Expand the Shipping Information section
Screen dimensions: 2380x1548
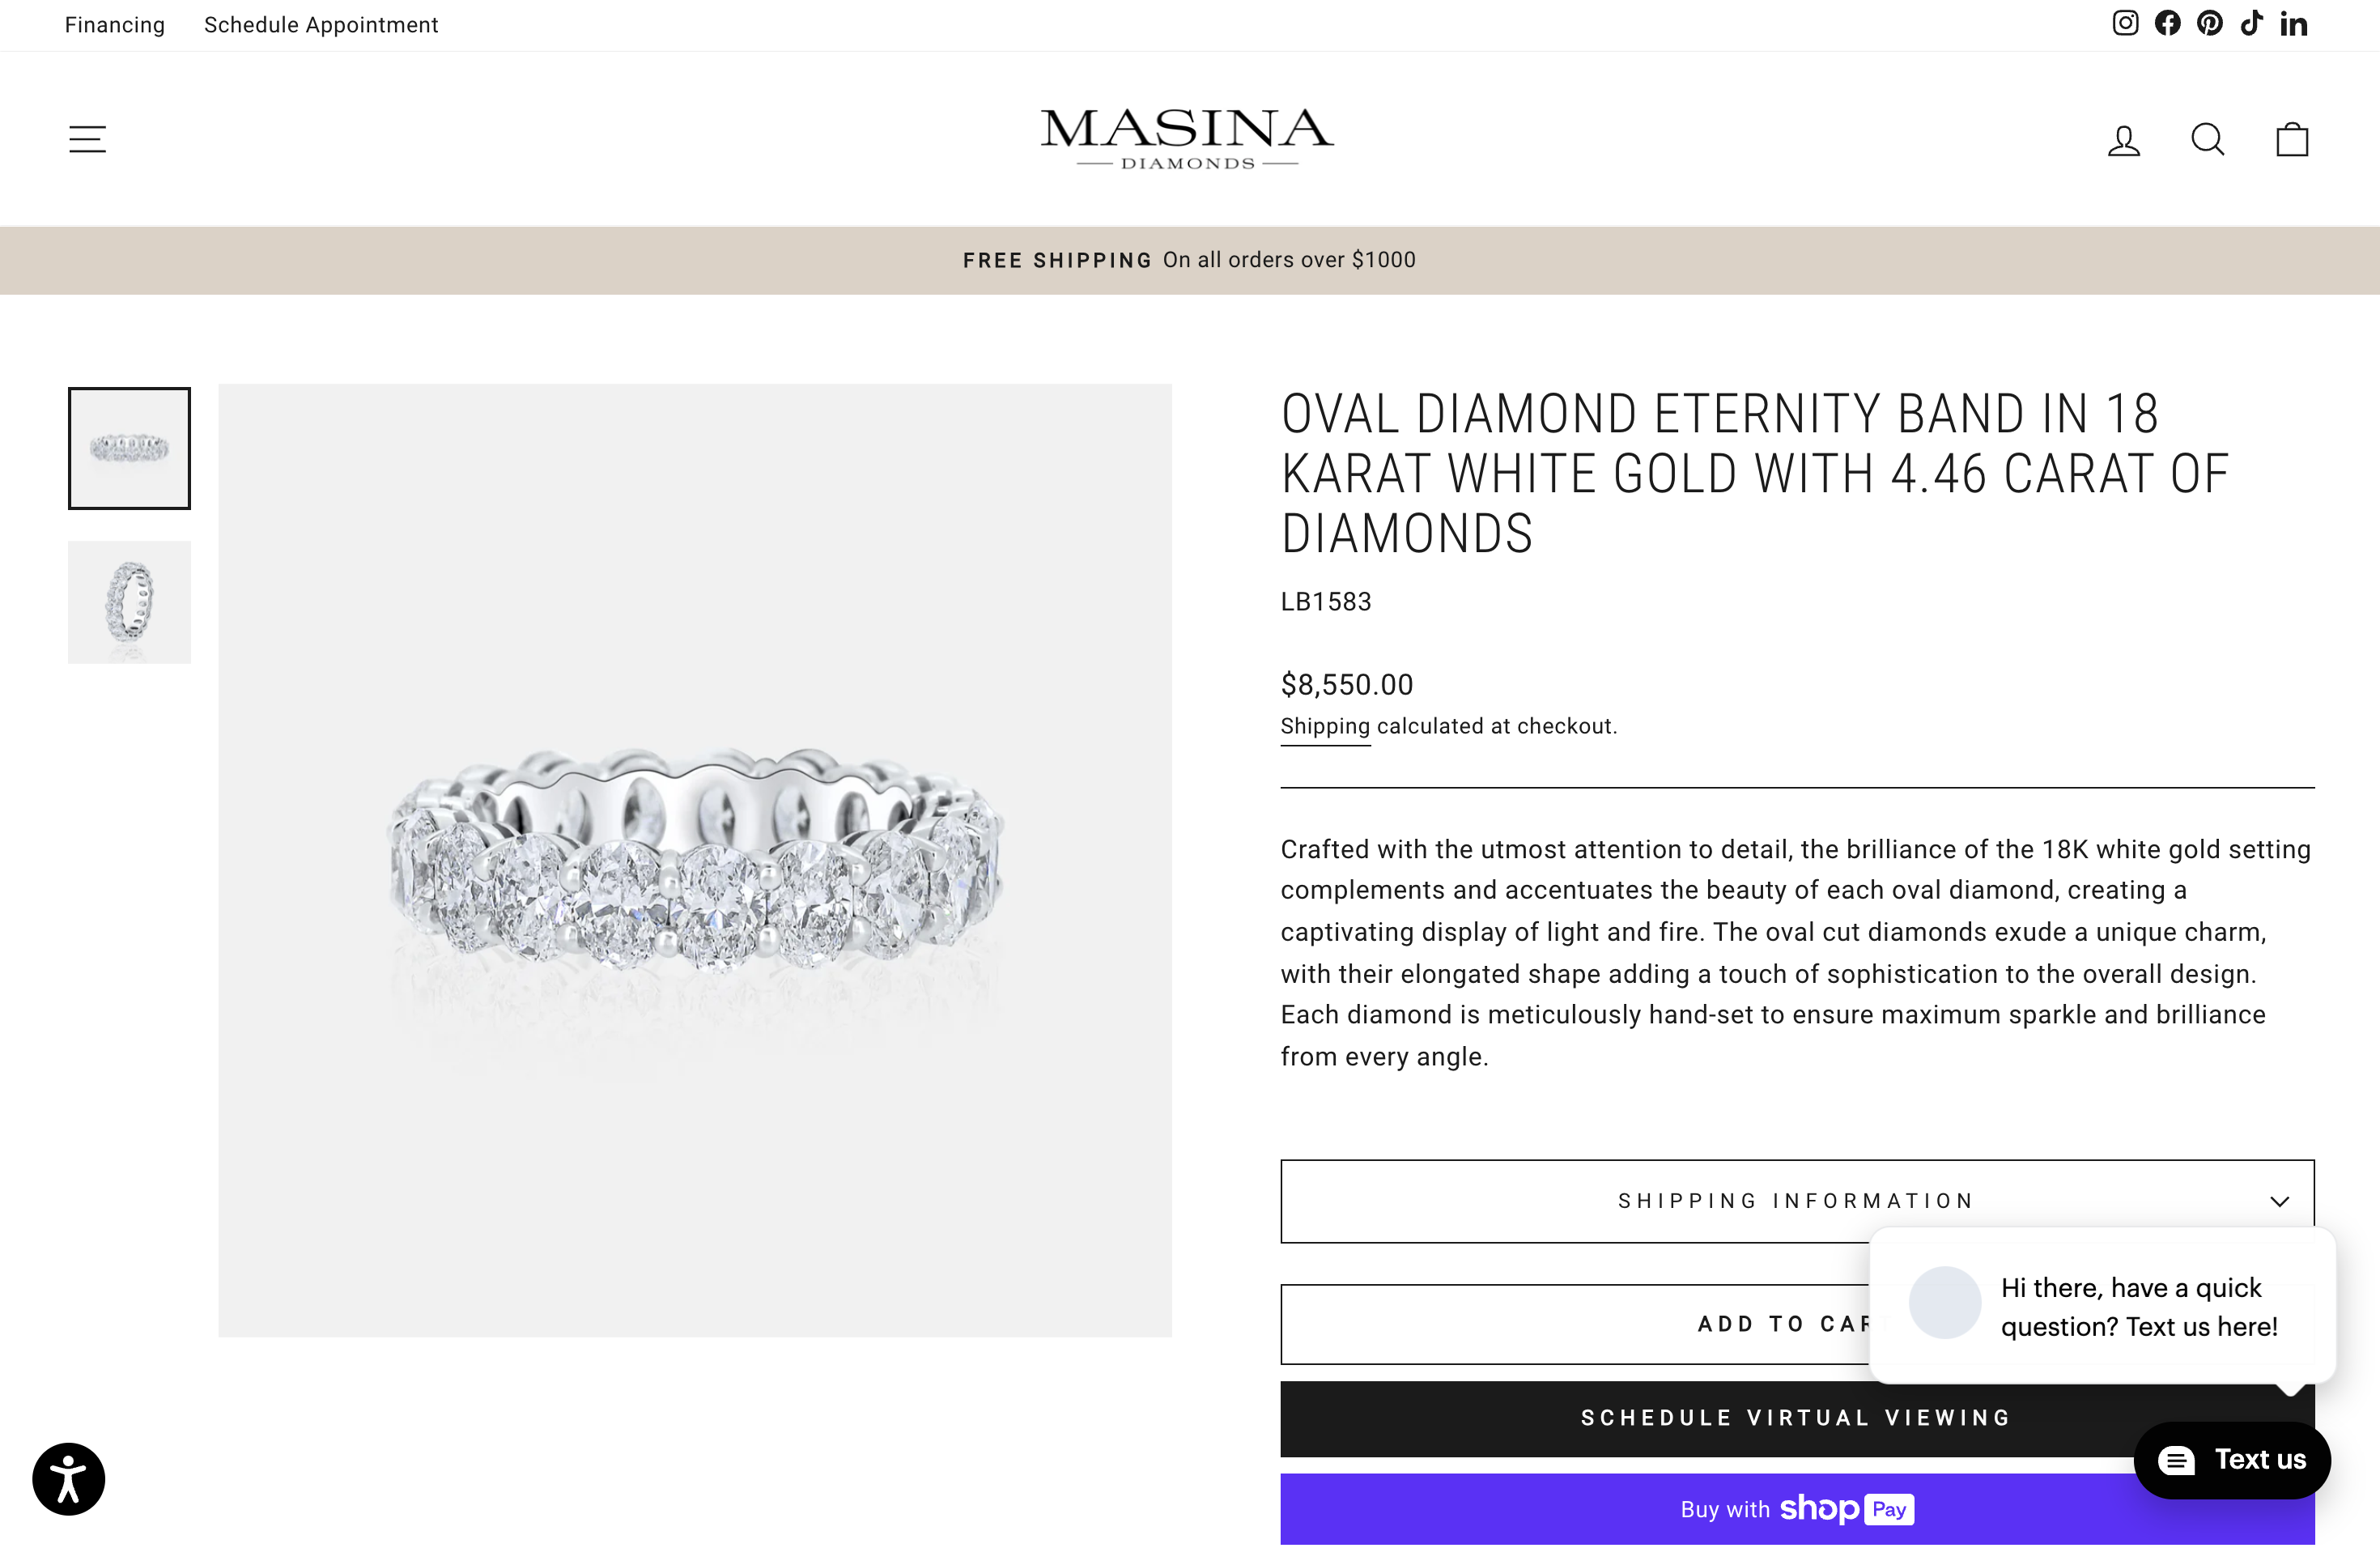click(x=1797, y=1201)
